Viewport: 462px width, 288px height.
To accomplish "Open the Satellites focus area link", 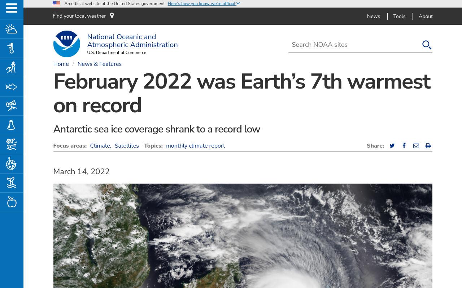I will tap(127, 146).
